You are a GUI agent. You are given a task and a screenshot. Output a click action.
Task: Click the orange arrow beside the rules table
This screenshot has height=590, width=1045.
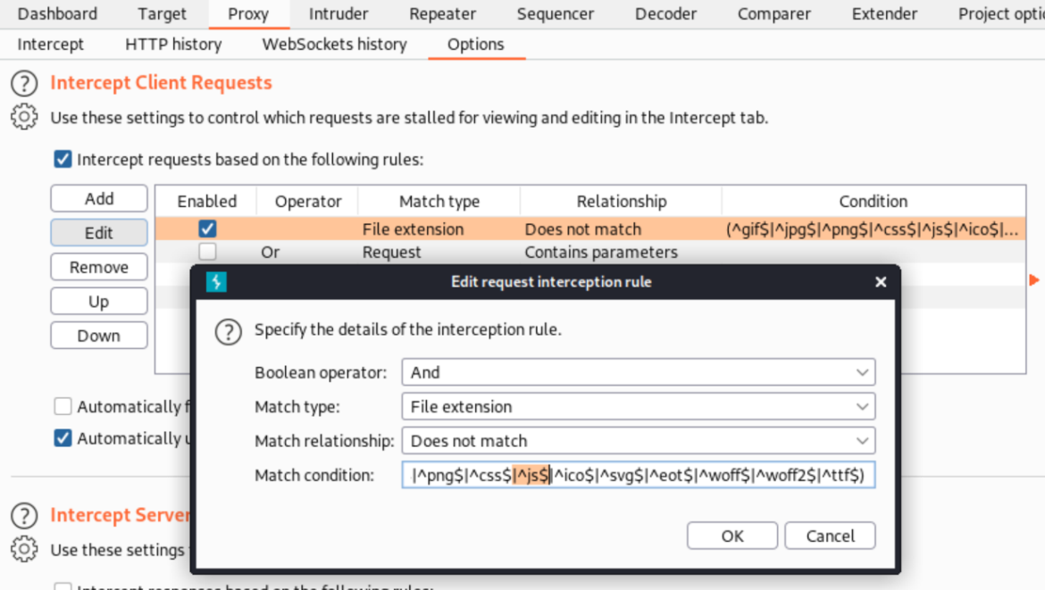[1033, 279]
